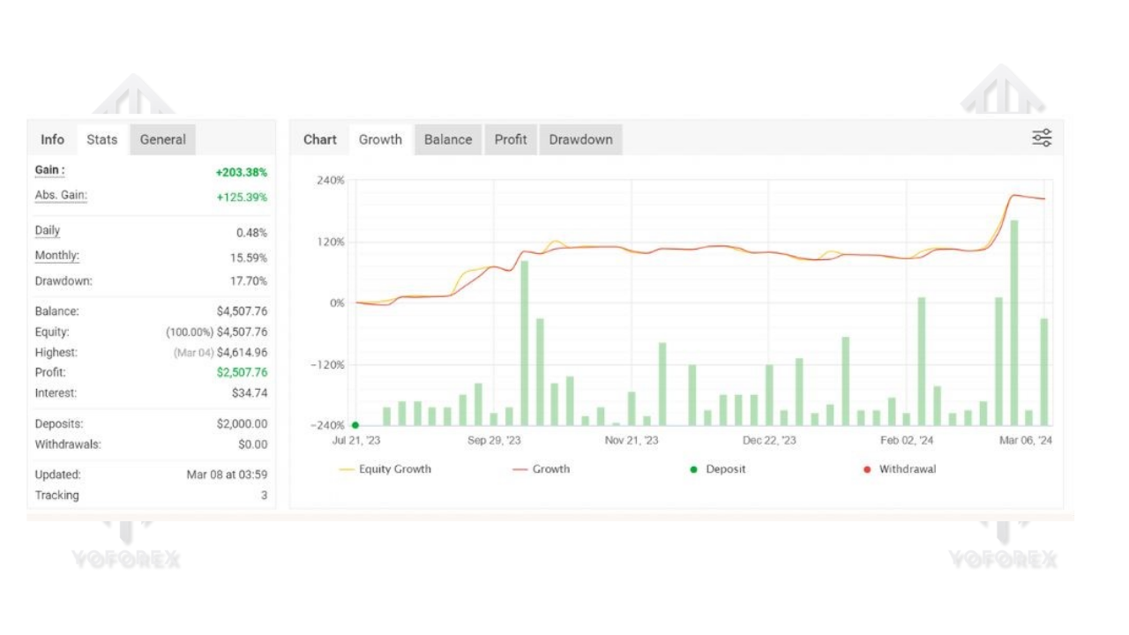Click the +203.38% gain value
The width and height of the screenshot is (1129, 635).
pyautogui.click(x=241, y=172)
